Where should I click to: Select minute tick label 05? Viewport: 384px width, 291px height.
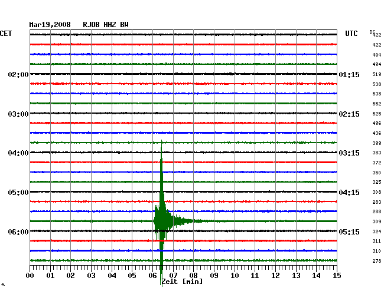(132, 276)
